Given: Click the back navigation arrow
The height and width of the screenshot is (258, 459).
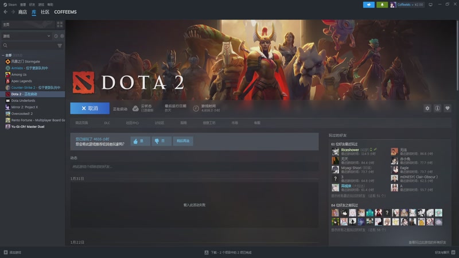Looking at the screenshot, I should [6, 12].
